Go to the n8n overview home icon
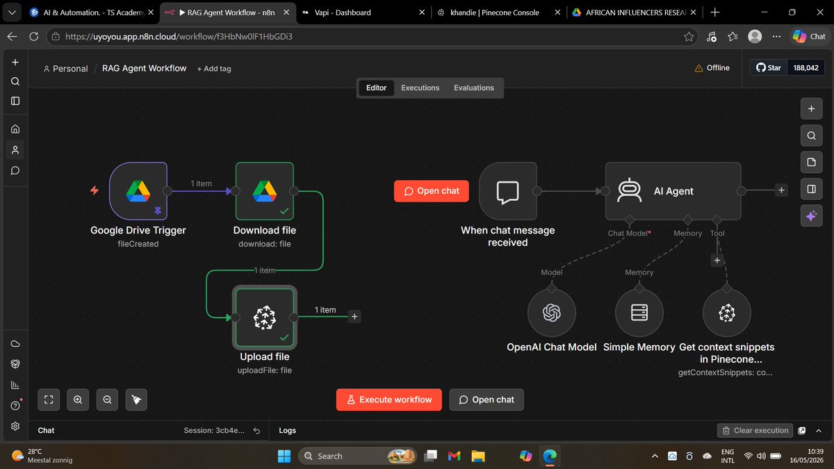This screenshot has width=834, height=469. (x=15, y=129)
